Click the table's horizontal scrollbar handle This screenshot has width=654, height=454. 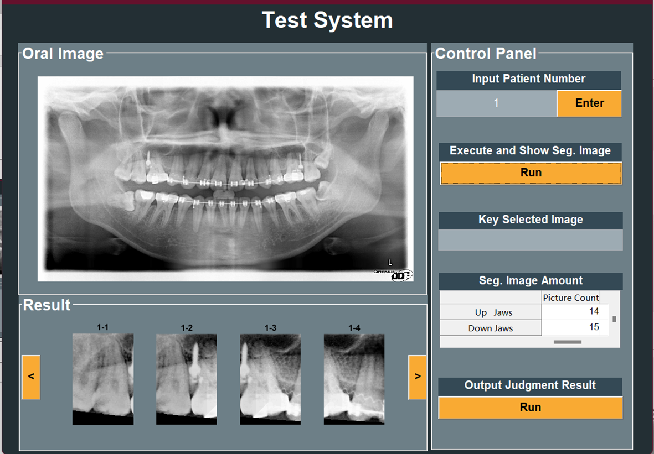tap(568, 342)
